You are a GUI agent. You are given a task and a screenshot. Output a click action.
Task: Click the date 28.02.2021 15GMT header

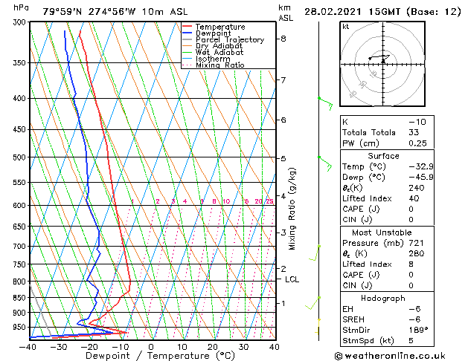[x=352, y=12]
